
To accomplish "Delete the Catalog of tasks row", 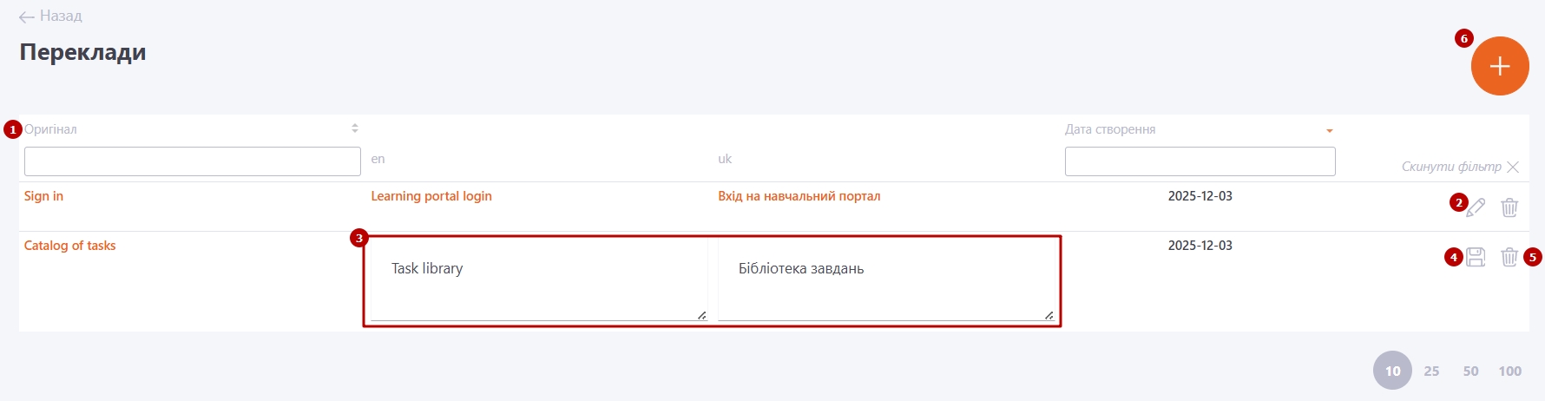I will (1509, 257).
